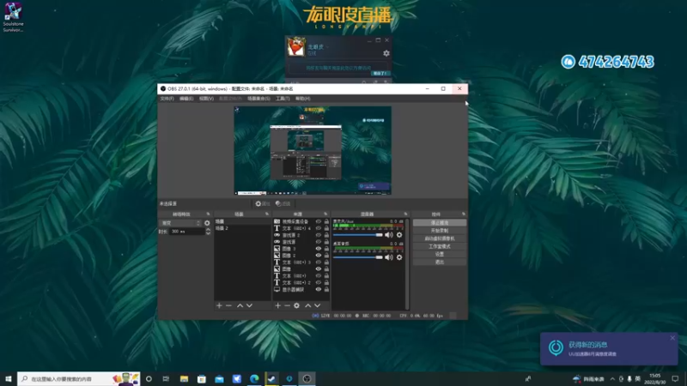Open transition properties gear next to 渐变
Viewport: 687px width, 386px height.
point(207,223)
